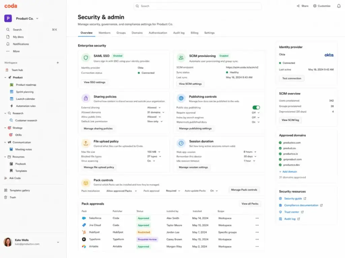Open the notifications bell in the top bar
The image size is (345, 258).
[x=339, y=6]
